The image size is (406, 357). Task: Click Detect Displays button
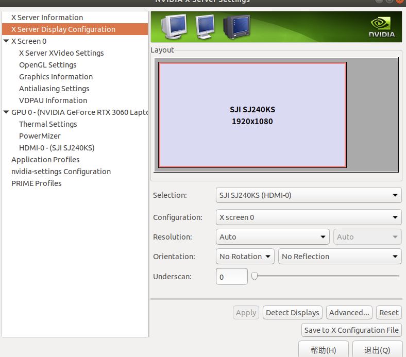click(x=293, y=313)
